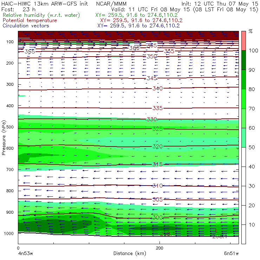Click the '340' contour label
The height and width of the screenshot is (260, 260).
tap(157, 89)
